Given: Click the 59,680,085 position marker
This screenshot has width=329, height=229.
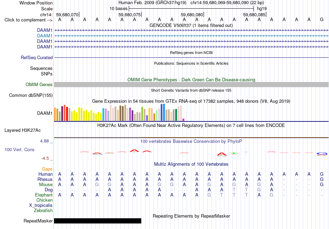Looking at the screenshot, I should coord(254,15).
